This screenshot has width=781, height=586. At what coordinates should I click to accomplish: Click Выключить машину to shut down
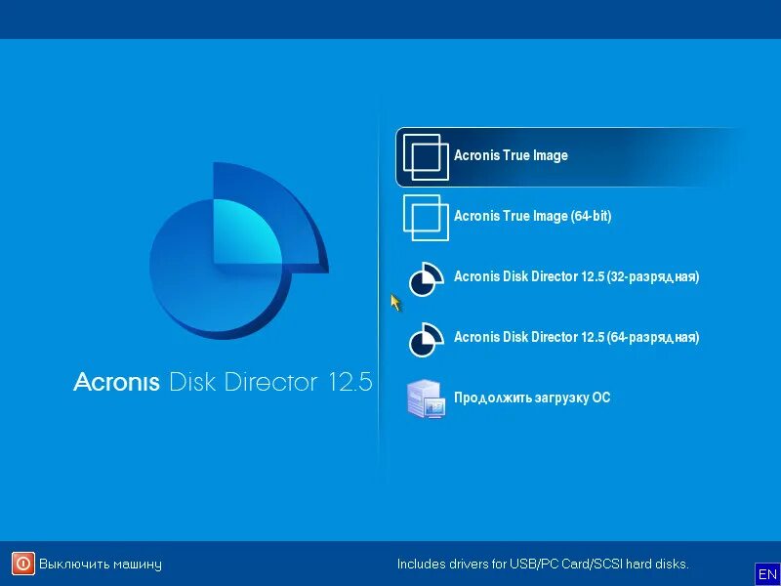tap(101, 565)
